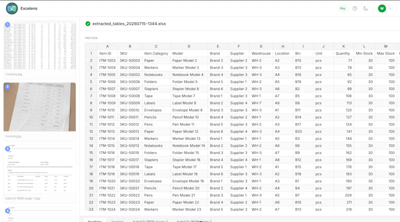
Task: Select quantity cell 134
Action: click(x=343, y=124)
